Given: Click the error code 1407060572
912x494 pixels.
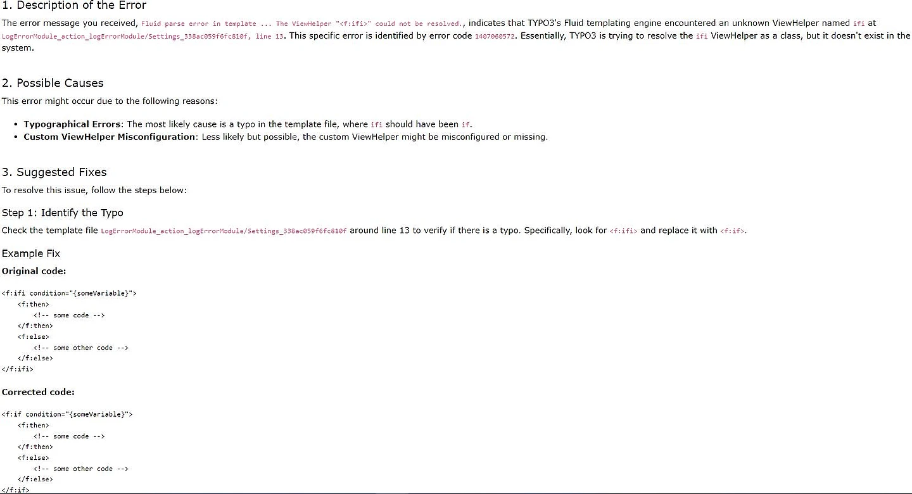Looking at the screenshot, I should 496,36.
